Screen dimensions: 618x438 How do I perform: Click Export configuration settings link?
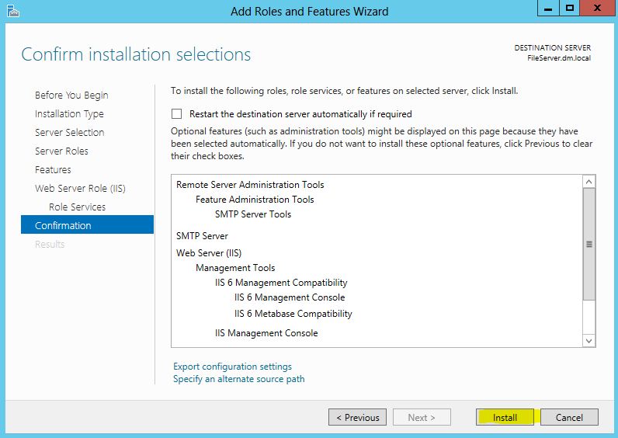pyautogui.click(x=232, y=367)
